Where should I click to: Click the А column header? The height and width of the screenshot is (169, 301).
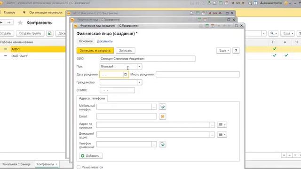pyautogui.click(x=285, y=42)
